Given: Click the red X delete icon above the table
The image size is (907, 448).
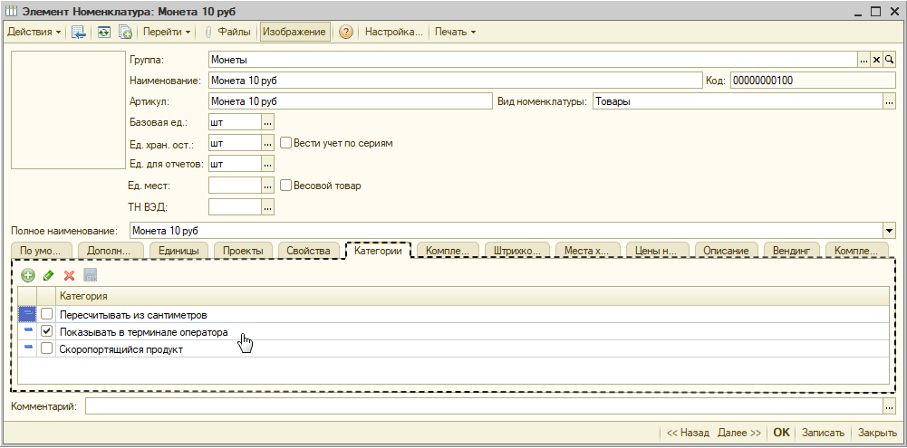Looking at the screenshot, I should pos(70,275).
